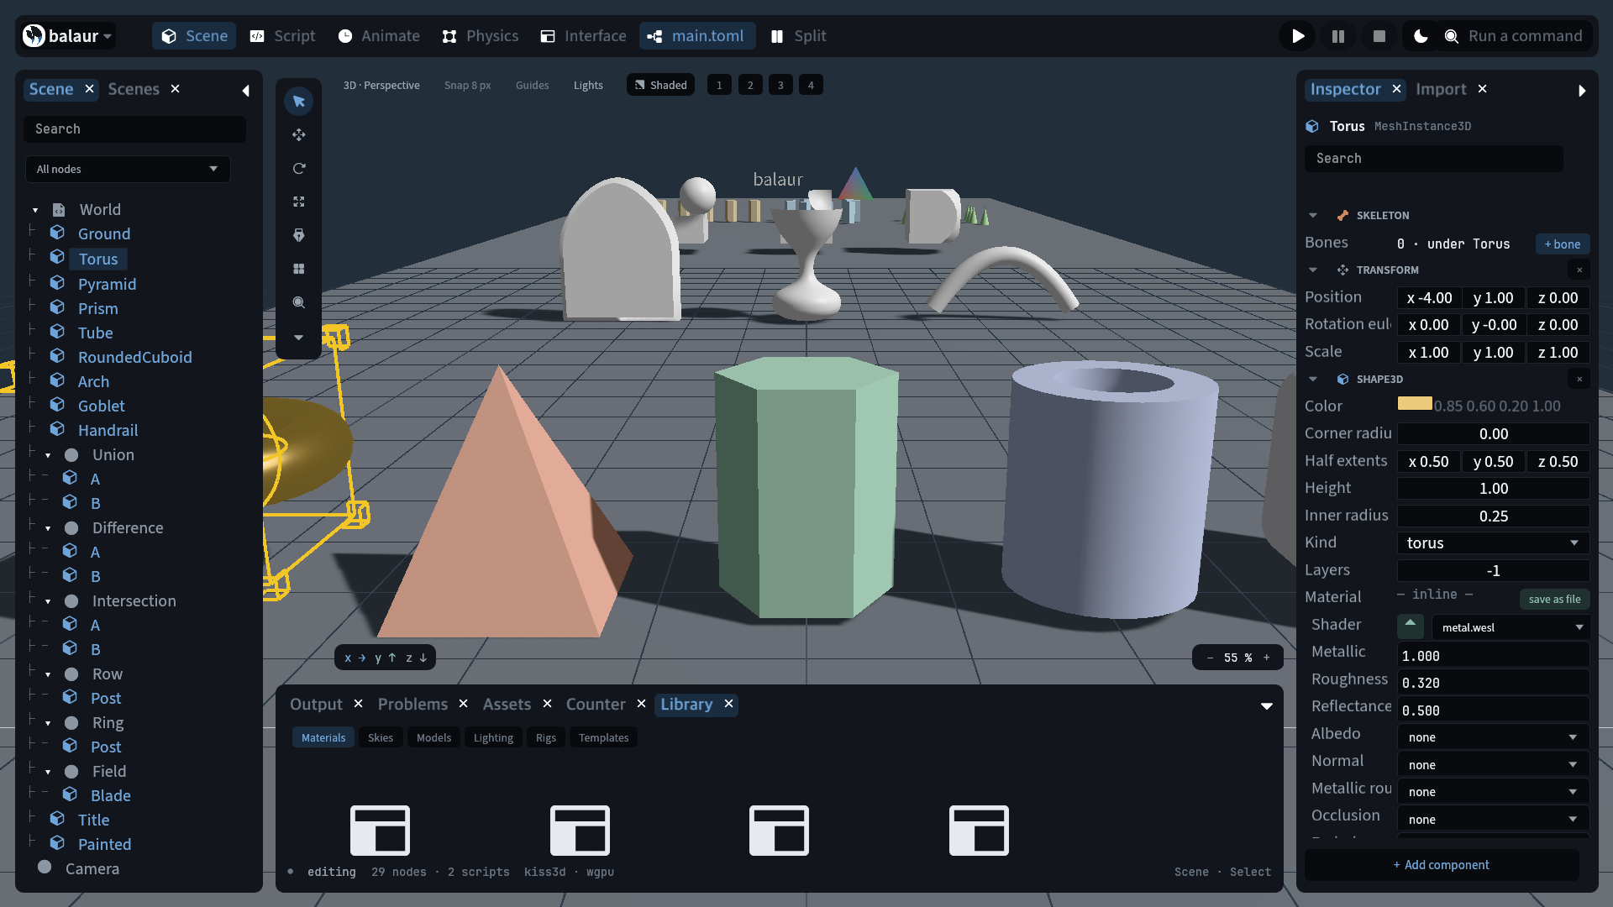Stop the running scene
Image resolution: width=1613 pixels, height=907 pixels.
[x=1379, y=36]
